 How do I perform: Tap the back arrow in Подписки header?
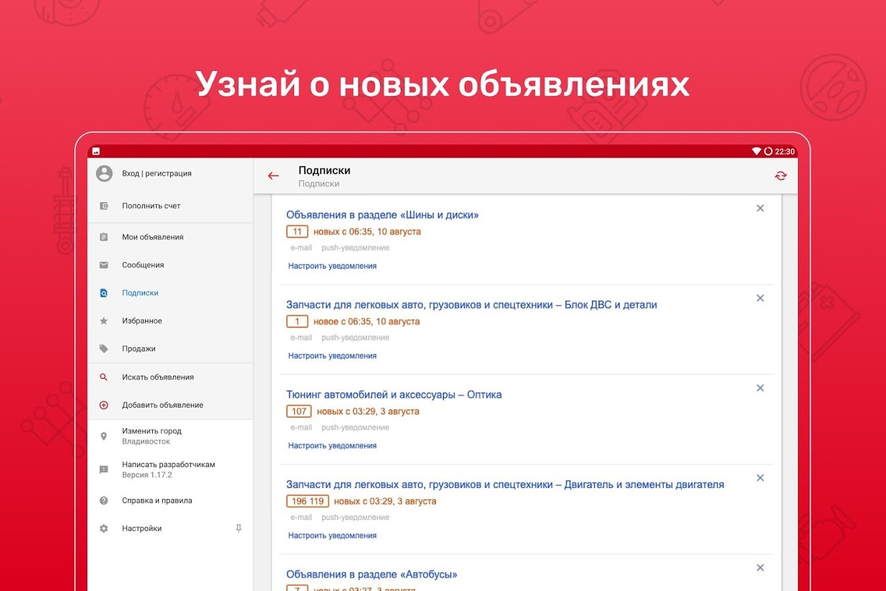tap(274, 176)
